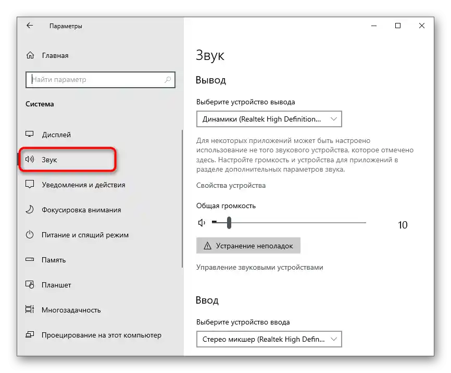Click the Устранение неполадок button
451x373 pixels.
tap(248, 245)
